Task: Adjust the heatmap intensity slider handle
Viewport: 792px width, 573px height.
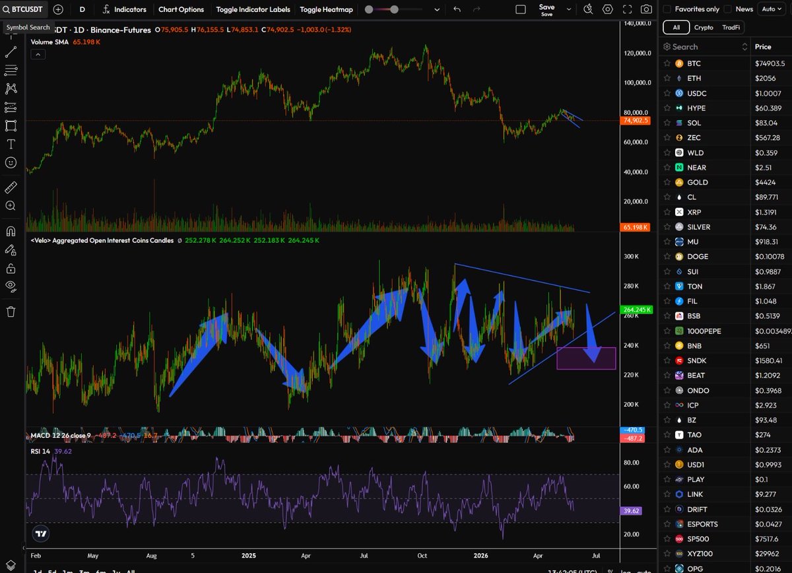Action: tap(394, 9)
